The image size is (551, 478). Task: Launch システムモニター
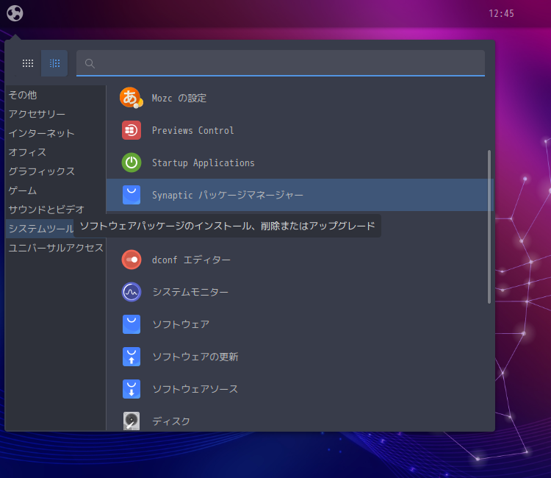pos(300,292)
